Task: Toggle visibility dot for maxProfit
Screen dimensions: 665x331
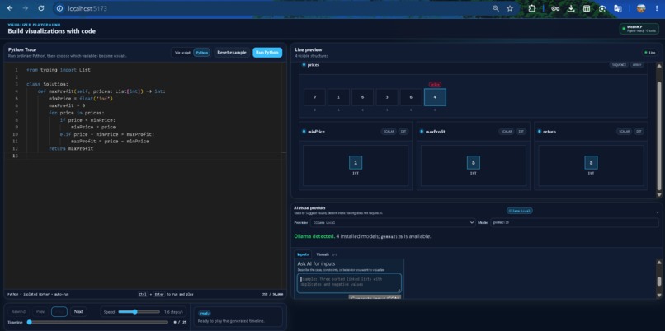Action: click(x=422, y=132)
